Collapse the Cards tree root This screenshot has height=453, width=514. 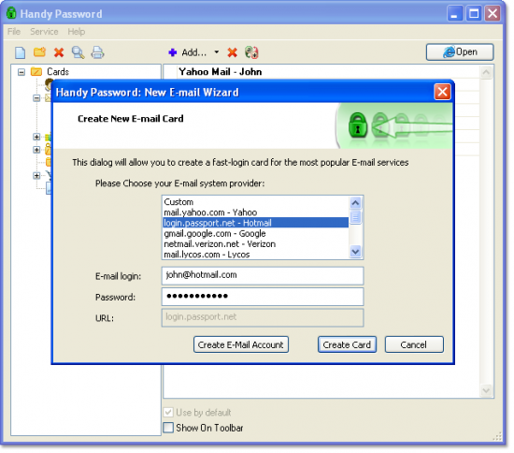[x=21, y=72]
